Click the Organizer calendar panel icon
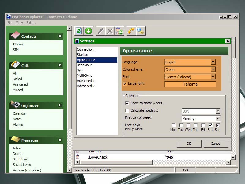The height and width of the screenshot is (184, 245). [x=16, y=104]
